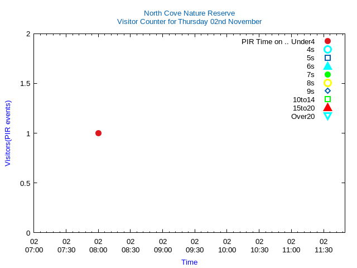Click the yellow hollow circle for 8s
This screenshot has width=357, height=268.
pos(327,83)
